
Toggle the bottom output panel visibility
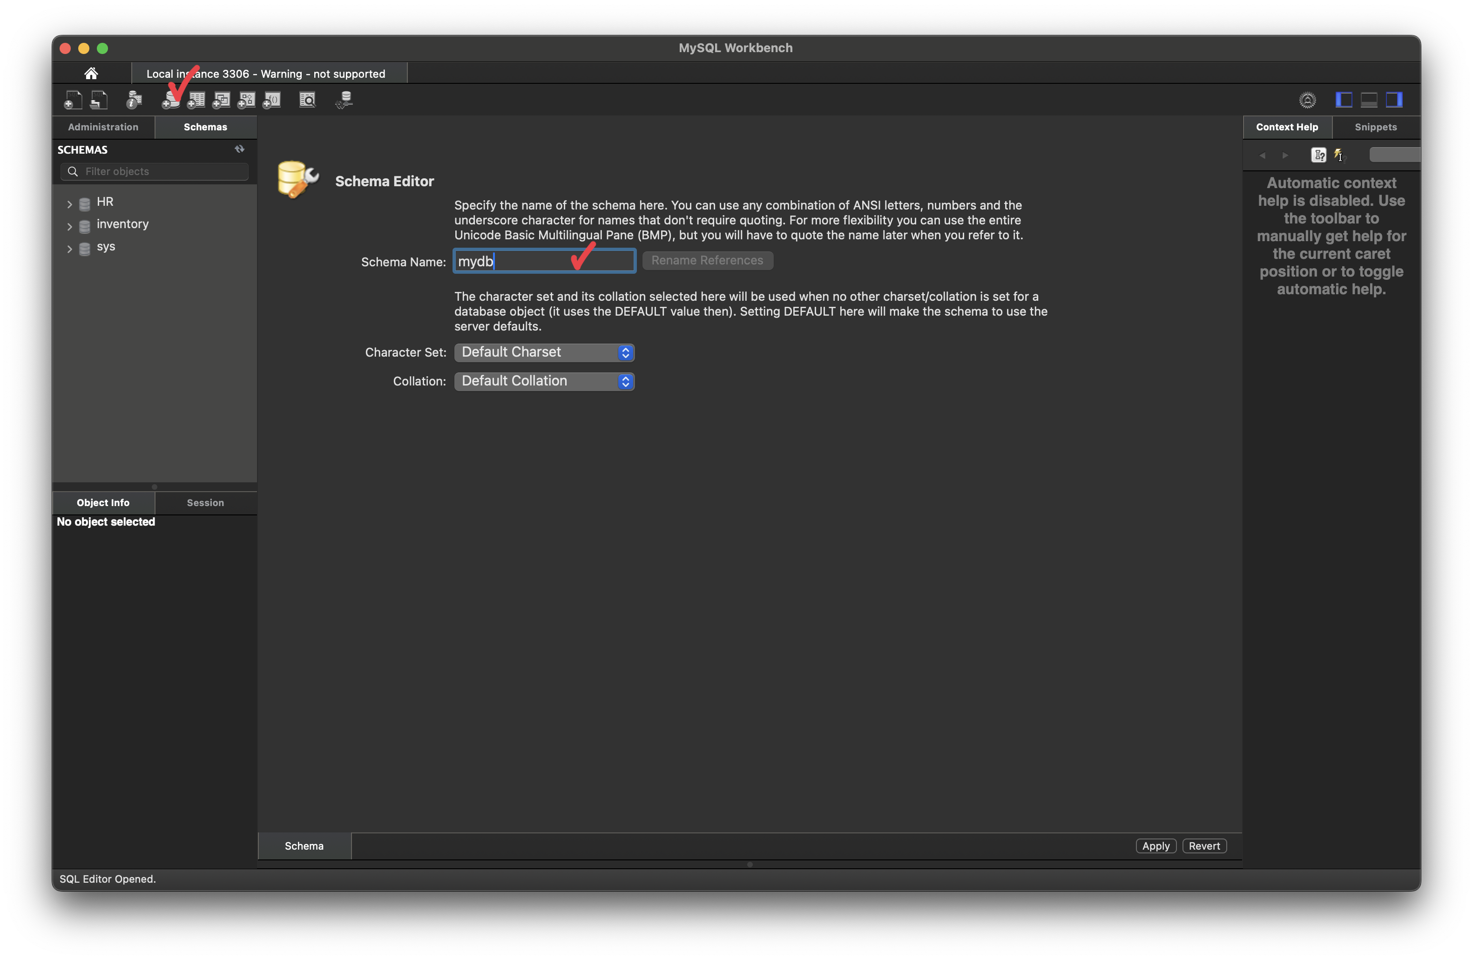coord(1368,100)
